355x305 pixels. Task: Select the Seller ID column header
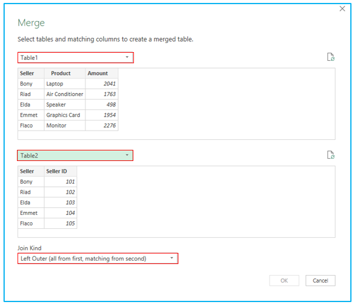(60, 172)
